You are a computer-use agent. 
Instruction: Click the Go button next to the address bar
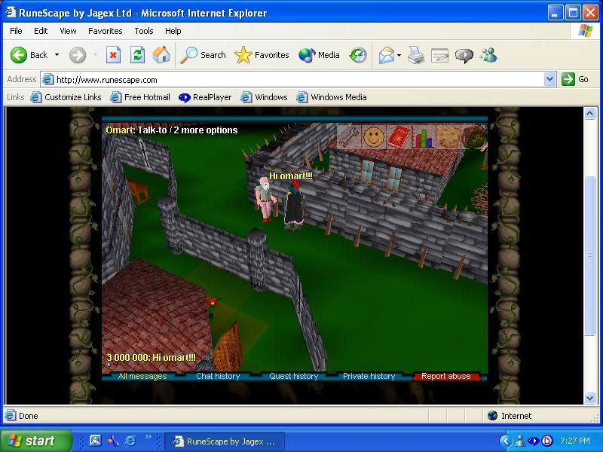point(576,80)
